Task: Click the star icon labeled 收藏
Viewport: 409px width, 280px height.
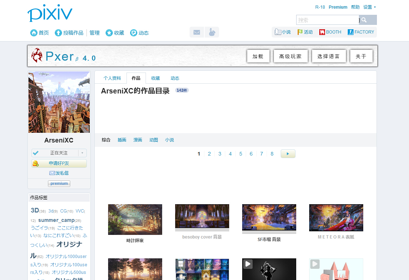Action: point(109,33)
